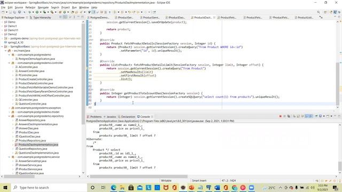Collapse SpringBootBasic project node
342x192 pixels.
[2, 46]
